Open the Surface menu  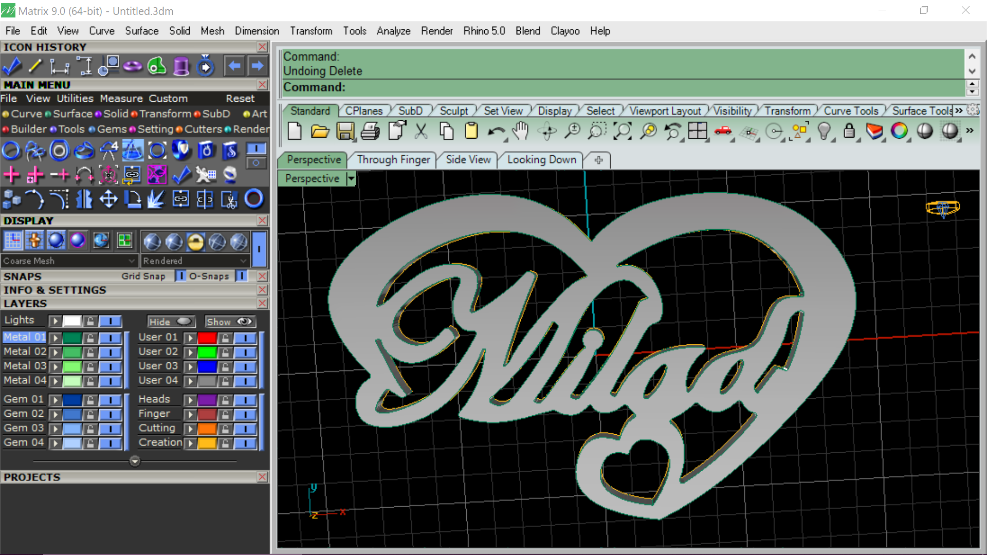(x=142, y=31)
